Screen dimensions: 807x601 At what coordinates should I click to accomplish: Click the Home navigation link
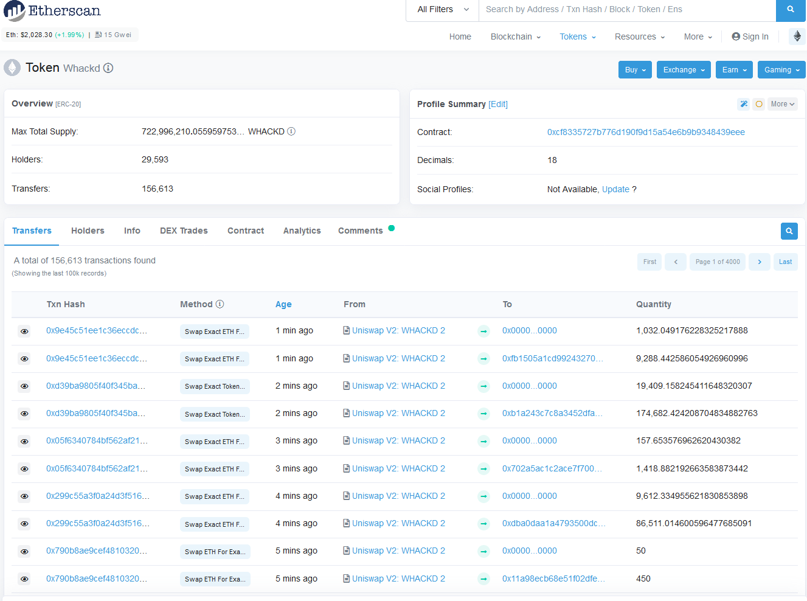point(460,36)
